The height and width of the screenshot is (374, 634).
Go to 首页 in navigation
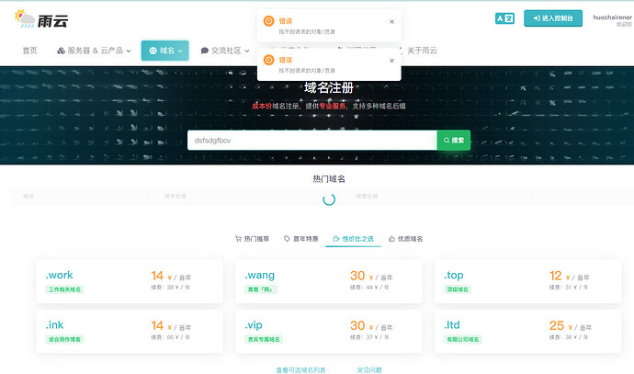(x=30, y=51)
